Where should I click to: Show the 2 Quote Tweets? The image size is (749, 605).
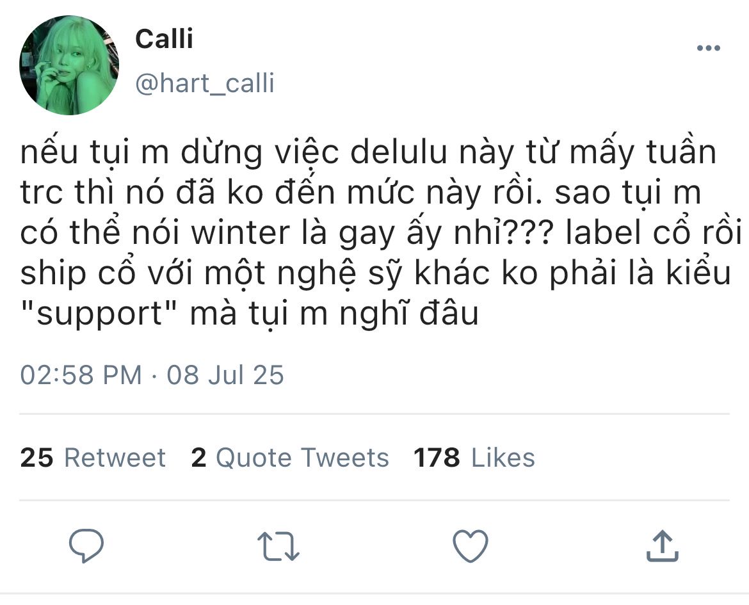click(290, 458)
